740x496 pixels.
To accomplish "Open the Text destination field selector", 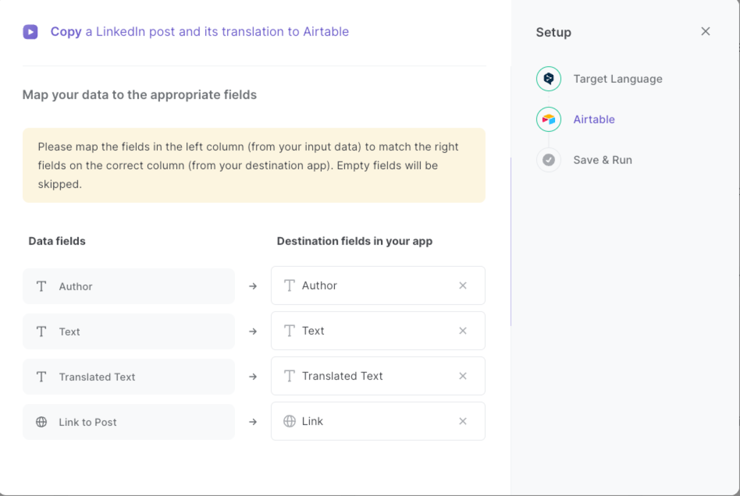I will [370, 331].
